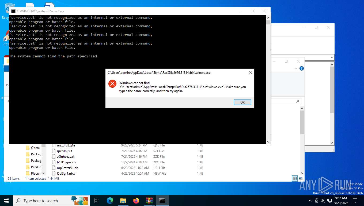
Task: Select file rpcivlhj.s2t
Action: (x=65, y=151)
